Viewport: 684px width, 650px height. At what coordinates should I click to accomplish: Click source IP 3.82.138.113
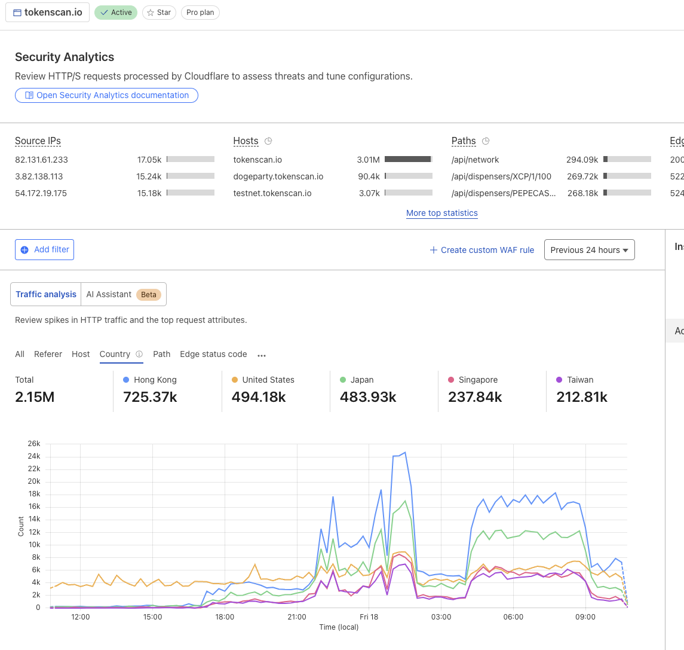pyautogui.click(x=39, y=176)
